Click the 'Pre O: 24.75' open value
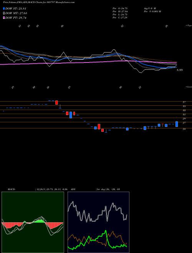The image size is (192, 253). click(120, 8)
